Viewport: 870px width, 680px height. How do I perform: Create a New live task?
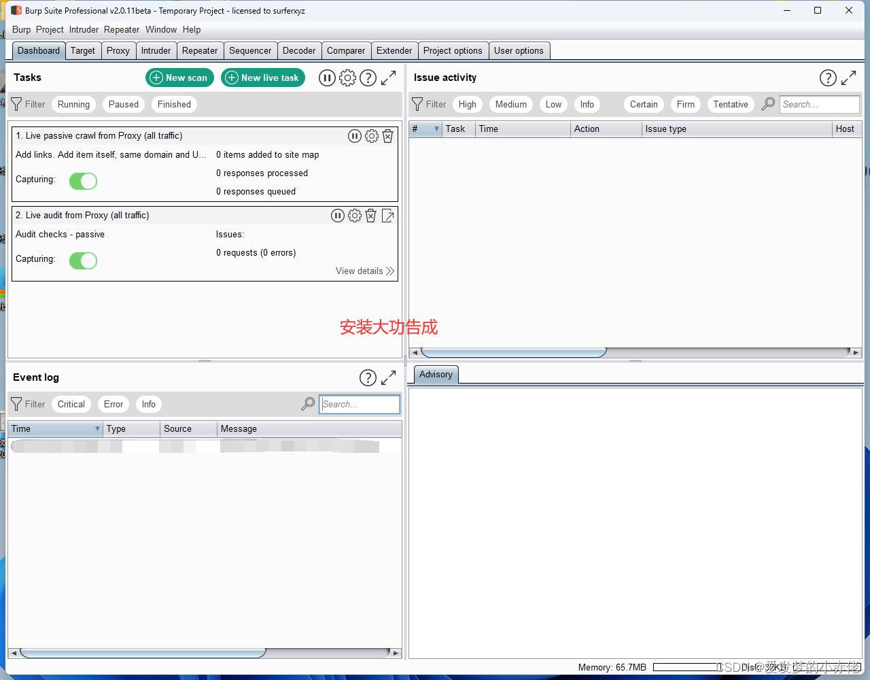tap(263, 78)
